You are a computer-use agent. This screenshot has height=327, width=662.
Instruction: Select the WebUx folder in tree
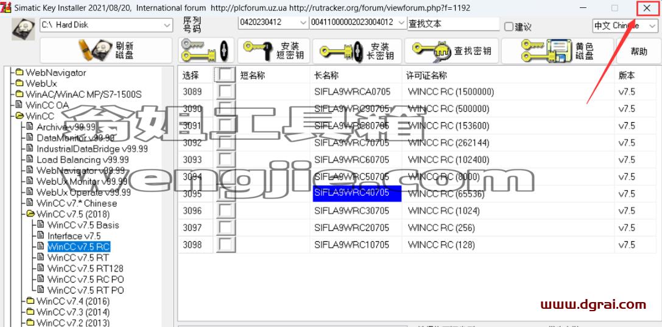point(41,83)
